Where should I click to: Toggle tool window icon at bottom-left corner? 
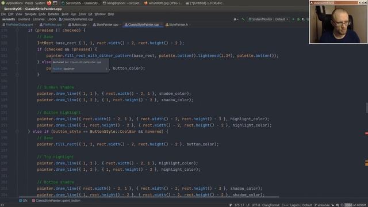tap(2, 205)
